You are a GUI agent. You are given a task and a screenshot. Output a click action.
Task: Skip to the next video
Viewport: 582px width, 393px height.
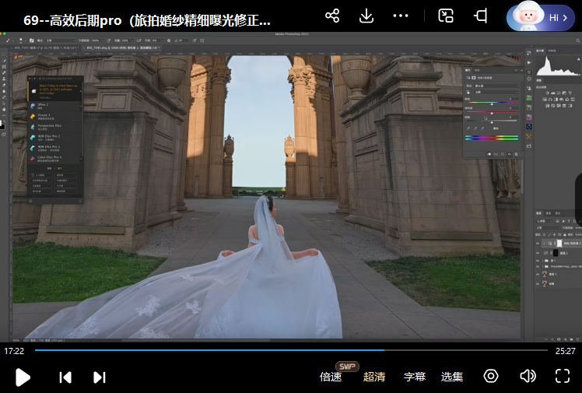tap(100, 377)
